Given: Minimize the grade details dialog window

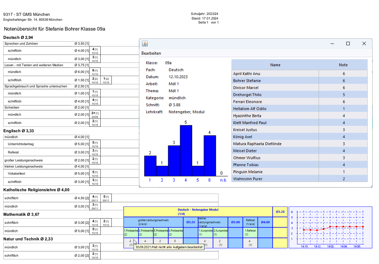Looking at the screenshot, I should click(x=332, y=44).
